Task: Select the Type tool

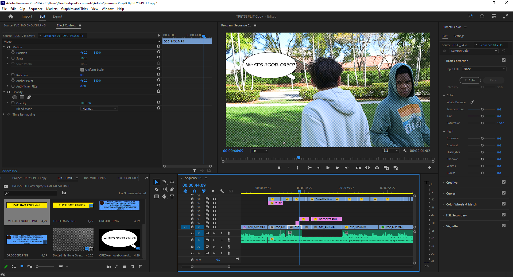Action: pos(172,196)
